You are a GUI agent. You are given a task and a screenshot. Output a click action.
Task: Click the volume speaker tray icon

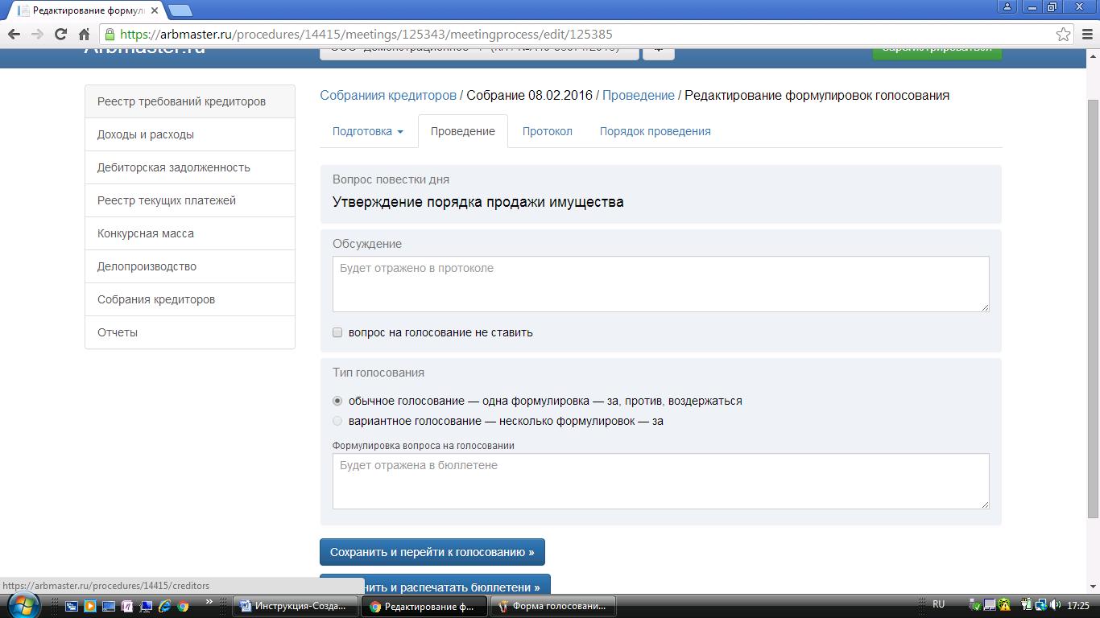(1056, 605)
